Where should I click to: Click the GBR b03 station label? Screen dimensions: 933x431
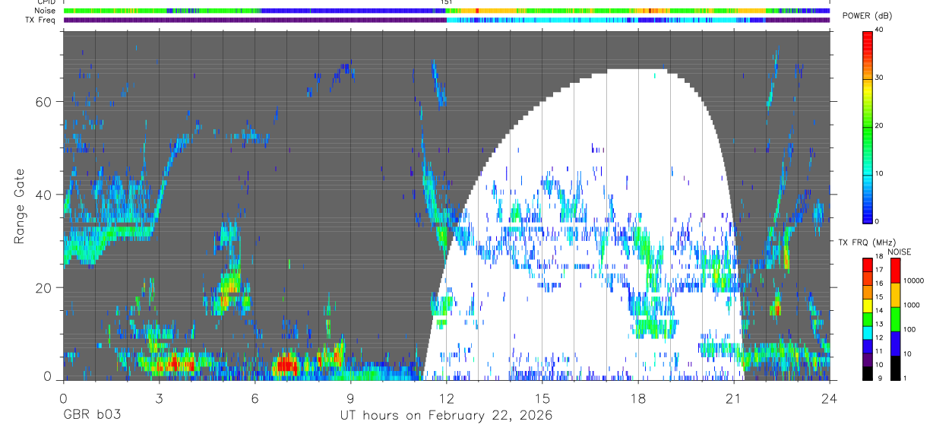pyautogui.click(x=91, y=416)
